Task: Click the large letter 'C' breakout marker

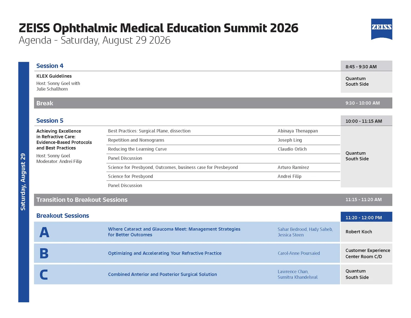Action: pyautogui.click(x=44, y=274)
